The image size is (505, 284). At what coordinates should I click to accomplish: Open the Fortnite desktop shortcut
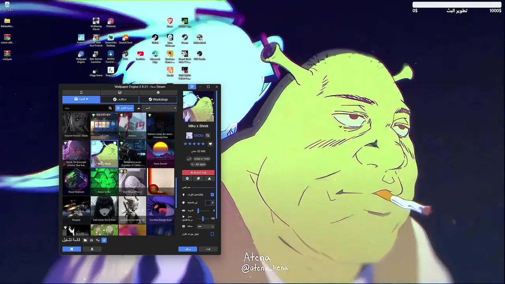pos(81,39)
